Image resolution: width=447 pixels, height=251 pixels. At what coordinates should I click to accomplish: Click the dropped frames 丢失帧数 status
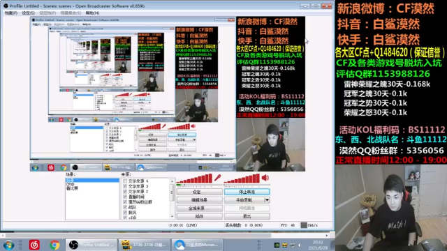tap(244, 225)
